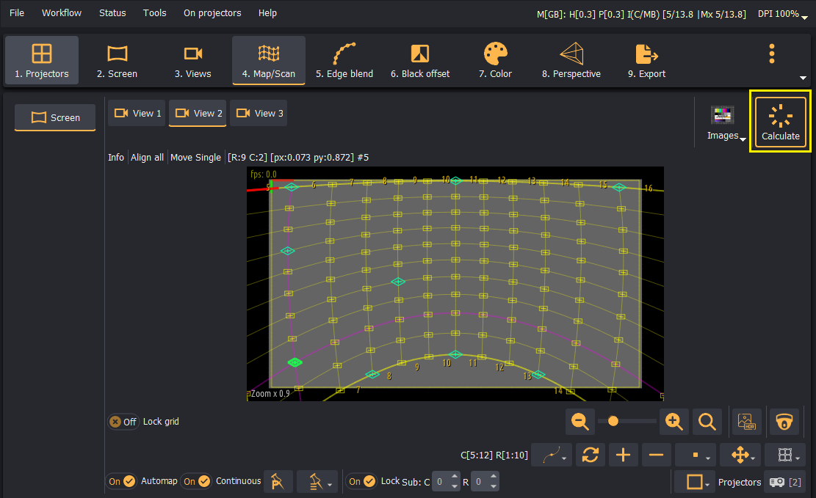Toggle the Automap switch
The image size is (816, 498).
pos(122,481)
